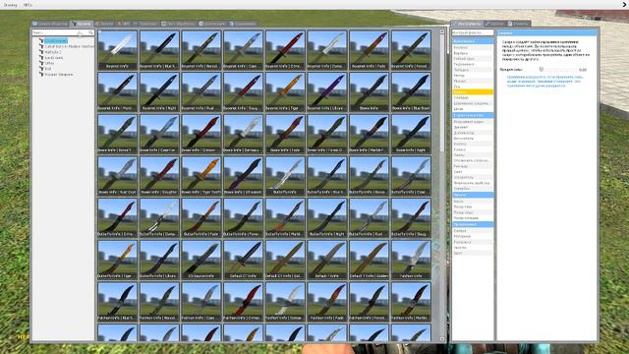Screen dimensions: 629x354
Task: Pick the Bayonet Knife Night icon
Action: click(159, 91)
